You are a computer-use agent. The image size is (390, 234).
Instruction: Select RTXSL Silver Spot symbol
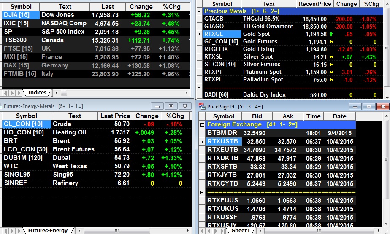pyautogui.click(x=222, y=57)
